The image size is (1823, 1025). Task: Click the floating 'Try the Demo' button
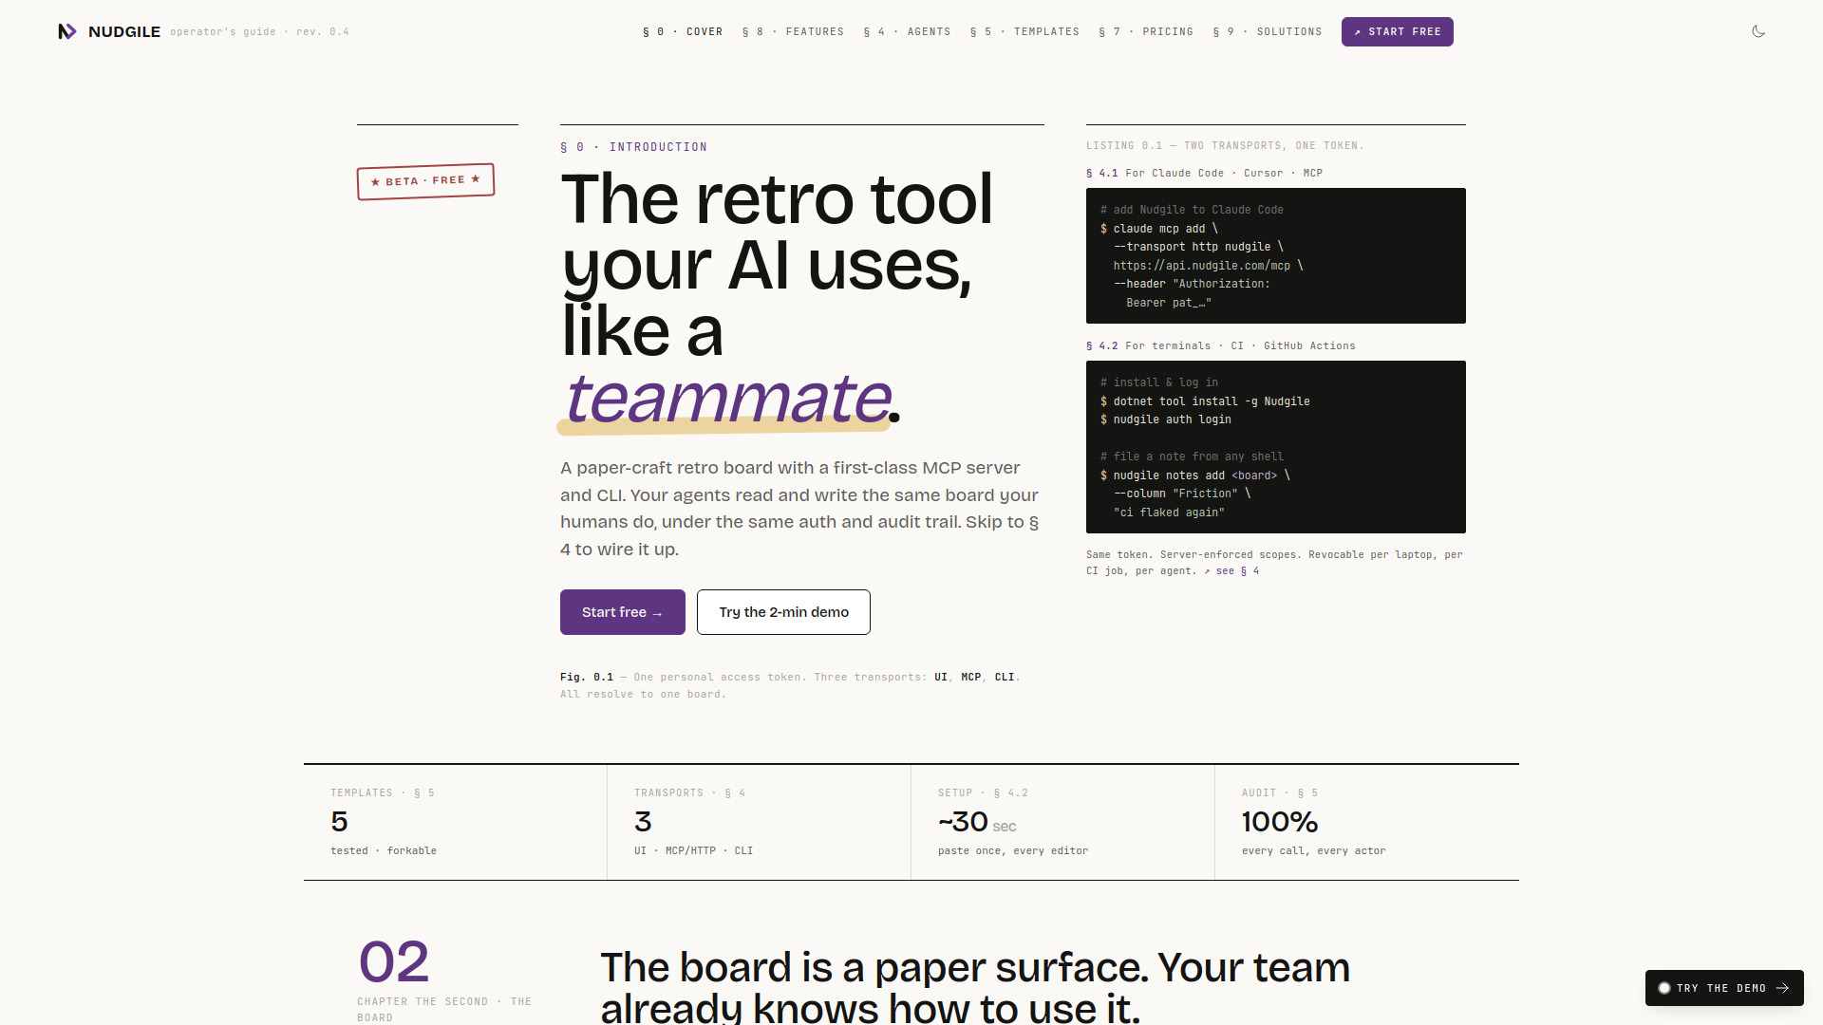click(x=1724, y=988)
